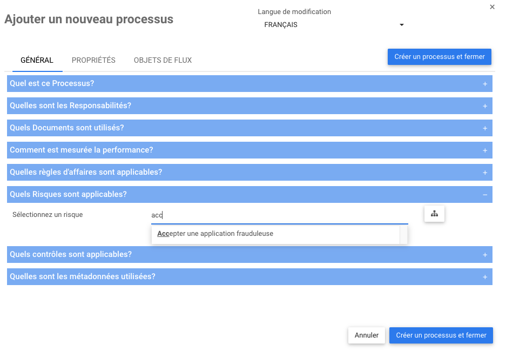
Task: Click plus icon on performance section
Action: click(485, 150)
